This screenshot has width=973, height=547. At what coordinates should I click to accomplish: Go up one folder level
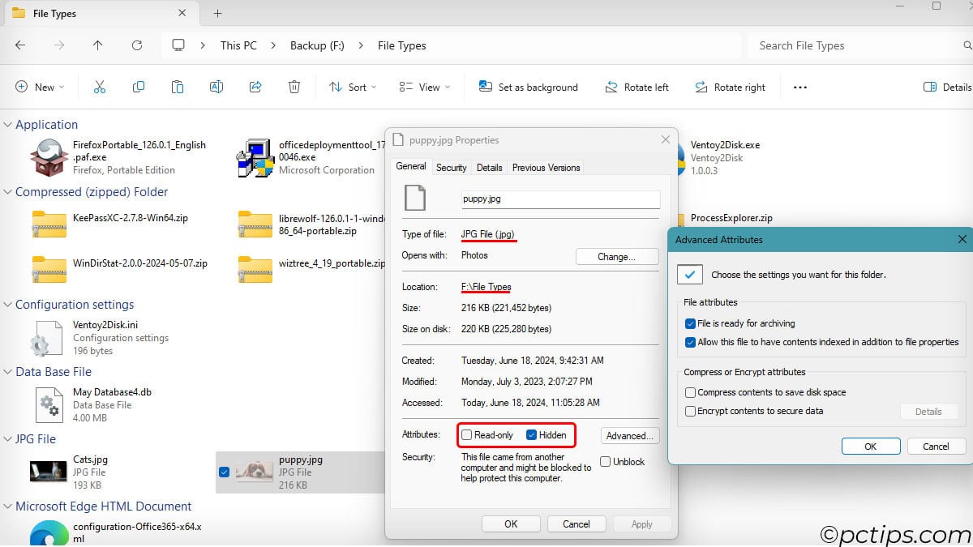tap(98, 45)
